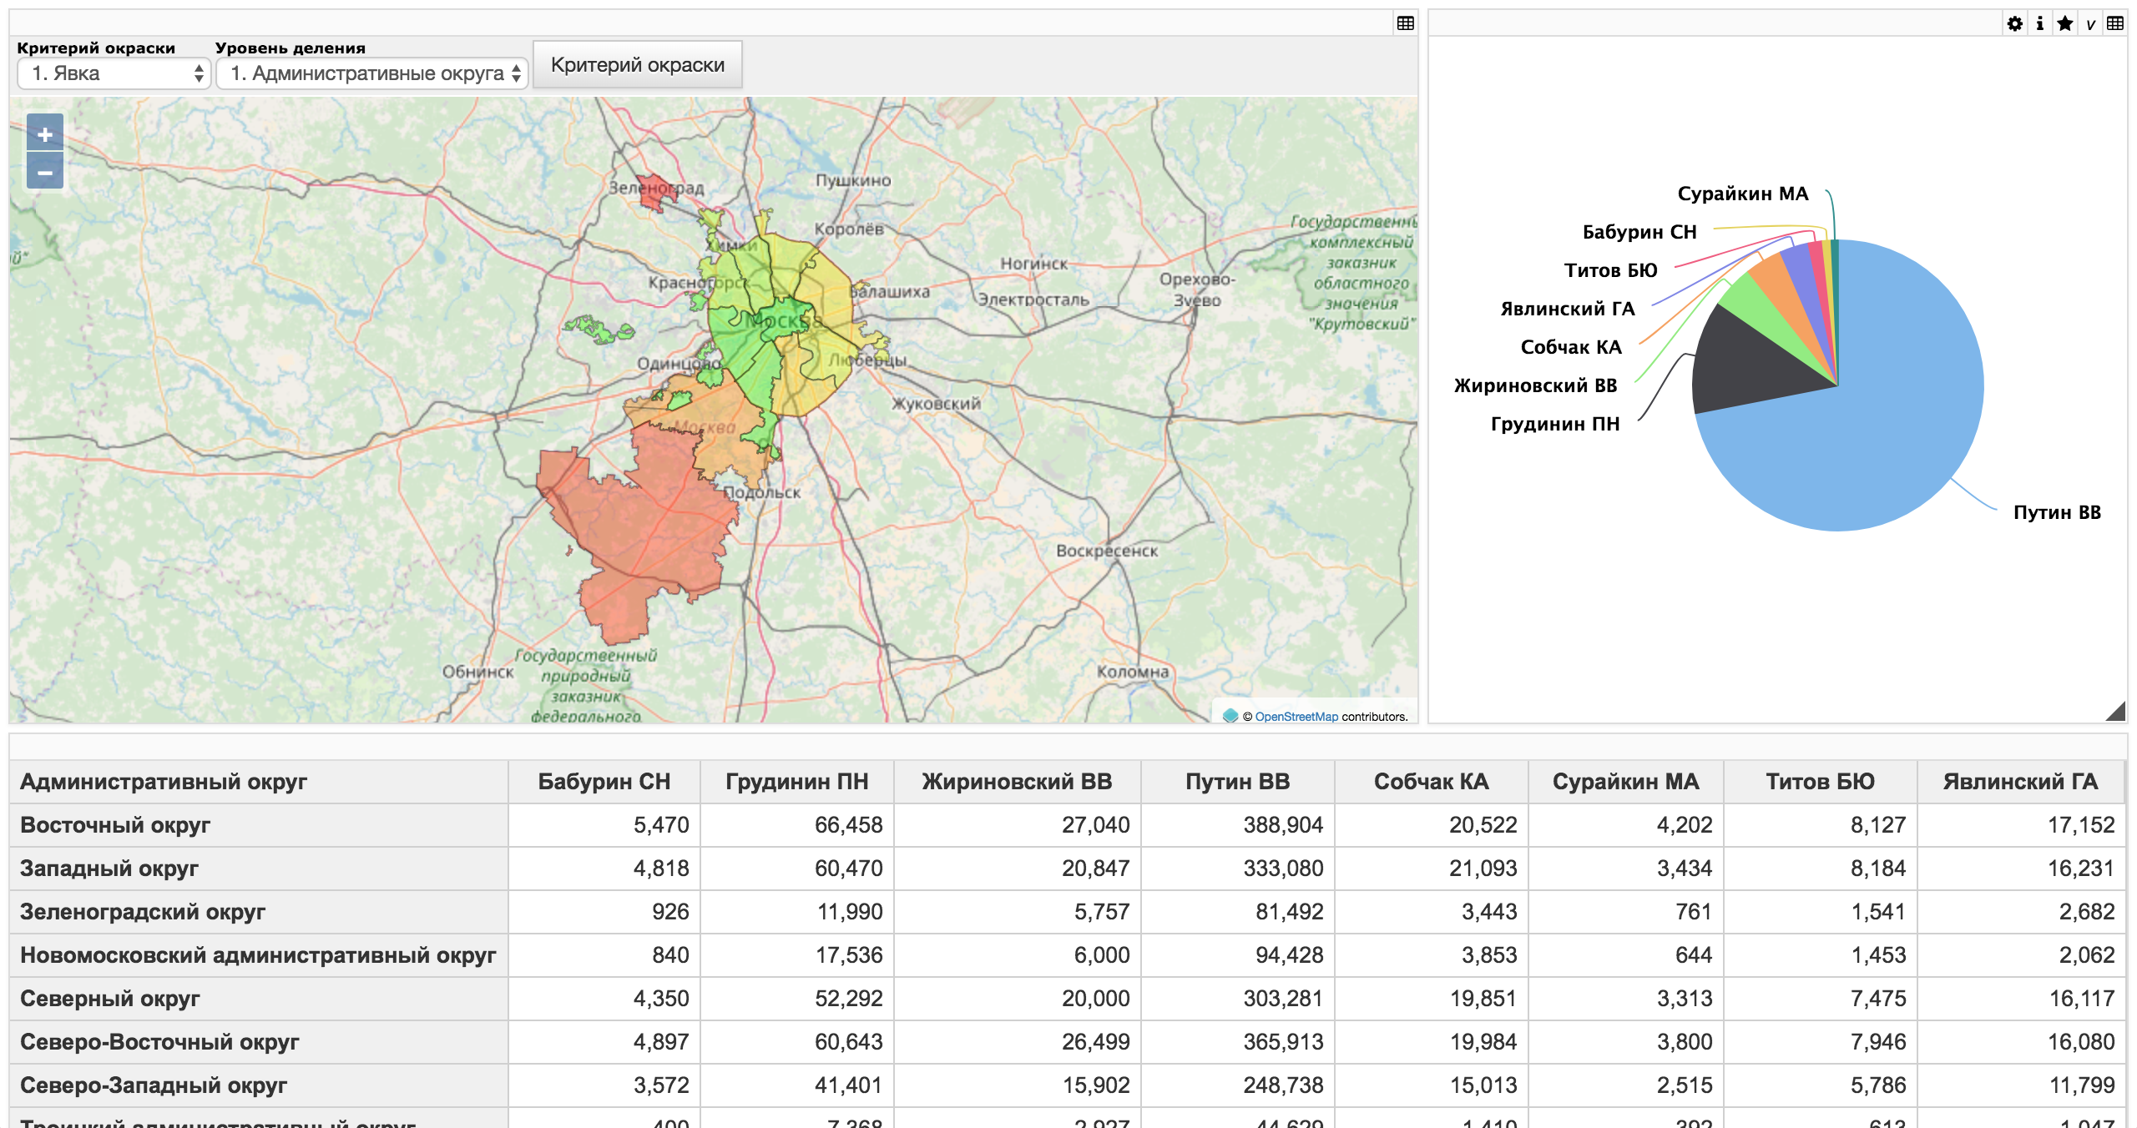The width and height of the screenshot is (2137, 1128).
Task: Sort by Титов БЮ column header
Action: click(1821, 782)
